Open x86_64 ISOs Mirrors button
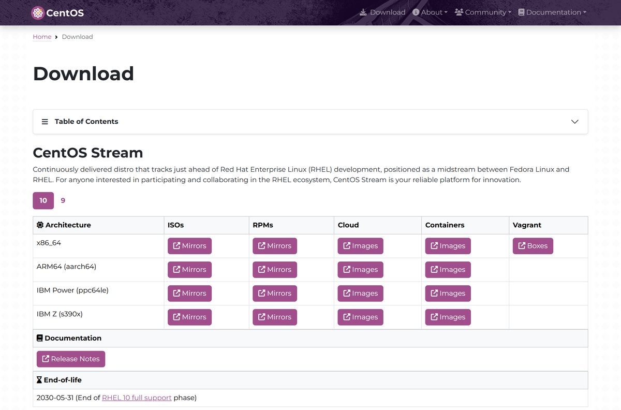This screenshot has width=621, height=410. (189, 246)
